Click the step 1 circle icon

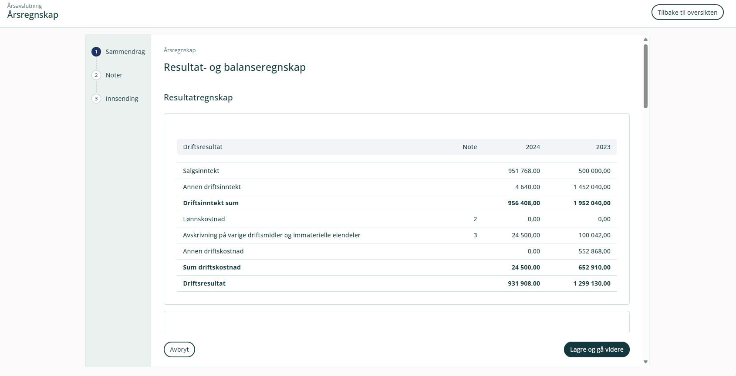tap(96, 52)
